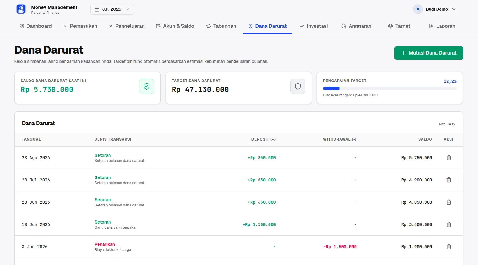Delete the 28 Agu 2026 transaction
This screenshot has height=265, width=478.
pos(449,158)
